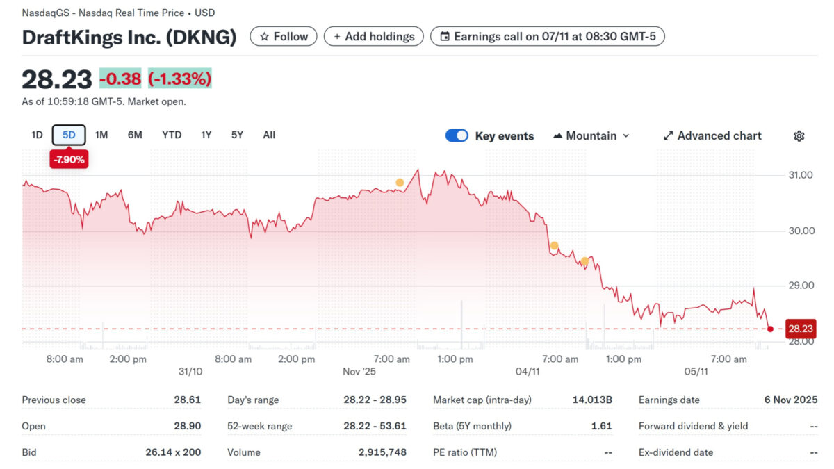Switch to the 6M tab
Viewport: 834px width, 469px height.
pos(134,135)
